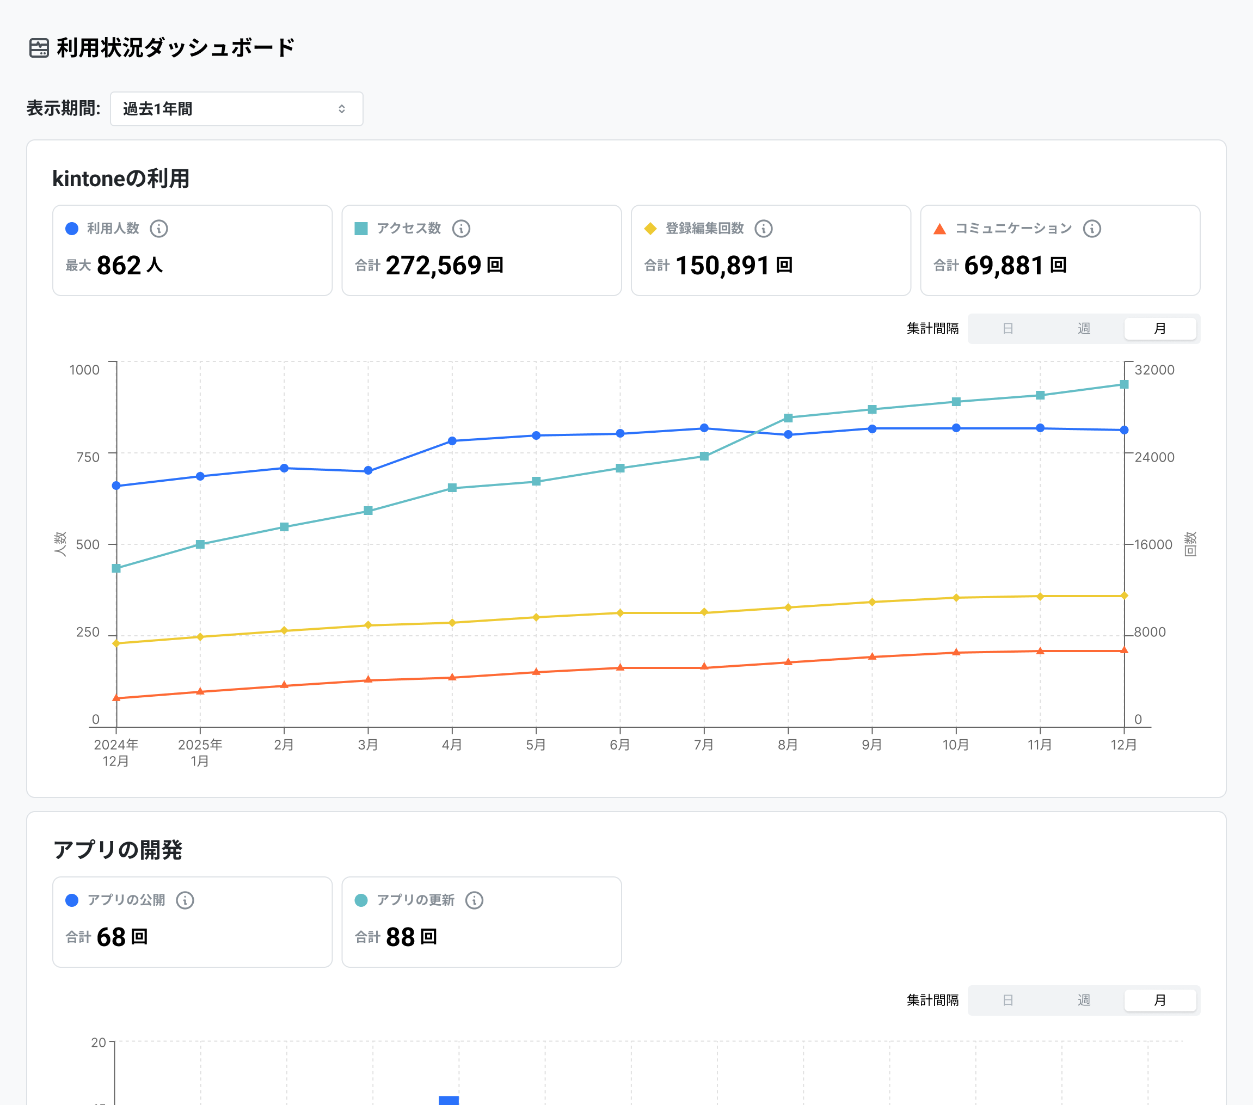
Task: Click info icon next to アクセス数
Action: (461, 229)
